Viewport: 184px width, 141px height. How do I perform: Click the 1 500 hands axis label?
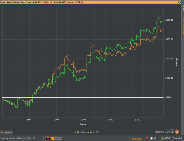[x=83, y=120]
